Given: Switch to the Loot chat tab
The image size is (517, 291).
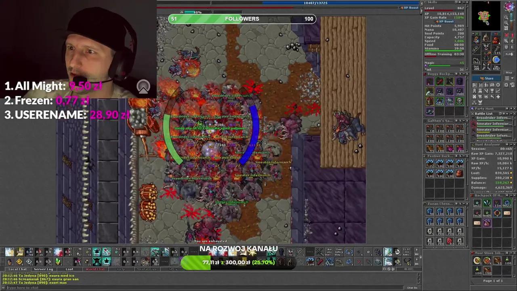Looking at the screenshot, I should [x=69, y=269].
